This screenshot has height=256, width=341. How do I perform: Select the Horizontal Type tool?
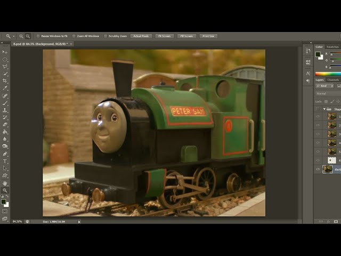click(x=5, y=161)
